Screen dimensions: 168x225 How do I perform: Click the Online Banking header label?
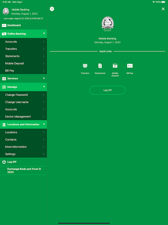coord(16,34)
